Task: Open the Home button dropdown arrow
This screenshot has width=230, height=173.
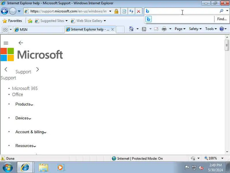Action: coord(137,29)
